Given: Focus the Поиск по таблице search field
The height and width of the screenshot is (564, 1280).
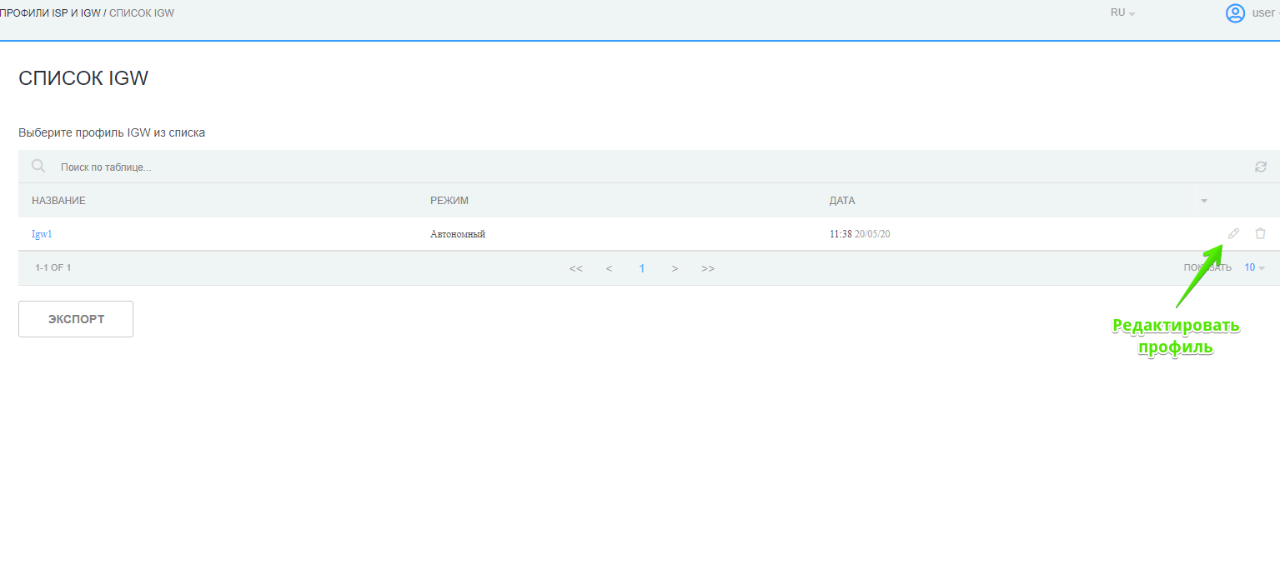Looking at the screenshot, I should point(334,167).
